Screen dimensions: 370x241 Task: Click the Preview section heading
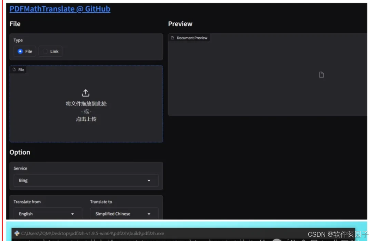[180, 24]
